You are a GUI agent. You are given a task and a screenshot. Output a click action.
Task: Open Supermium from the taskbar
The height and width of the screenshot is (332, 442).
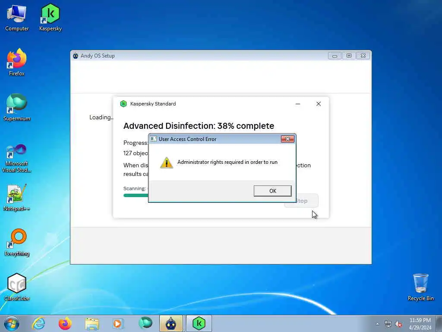pyautogui.click(x=145, y=323)
